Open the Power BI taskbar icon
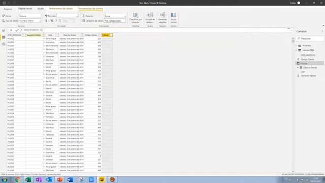The width and height of the screenshot is (325, 183). pos(102,179)
